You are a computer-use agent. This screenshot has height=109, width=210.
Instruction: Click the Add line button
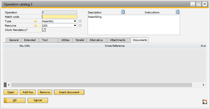tap(28, 92)
